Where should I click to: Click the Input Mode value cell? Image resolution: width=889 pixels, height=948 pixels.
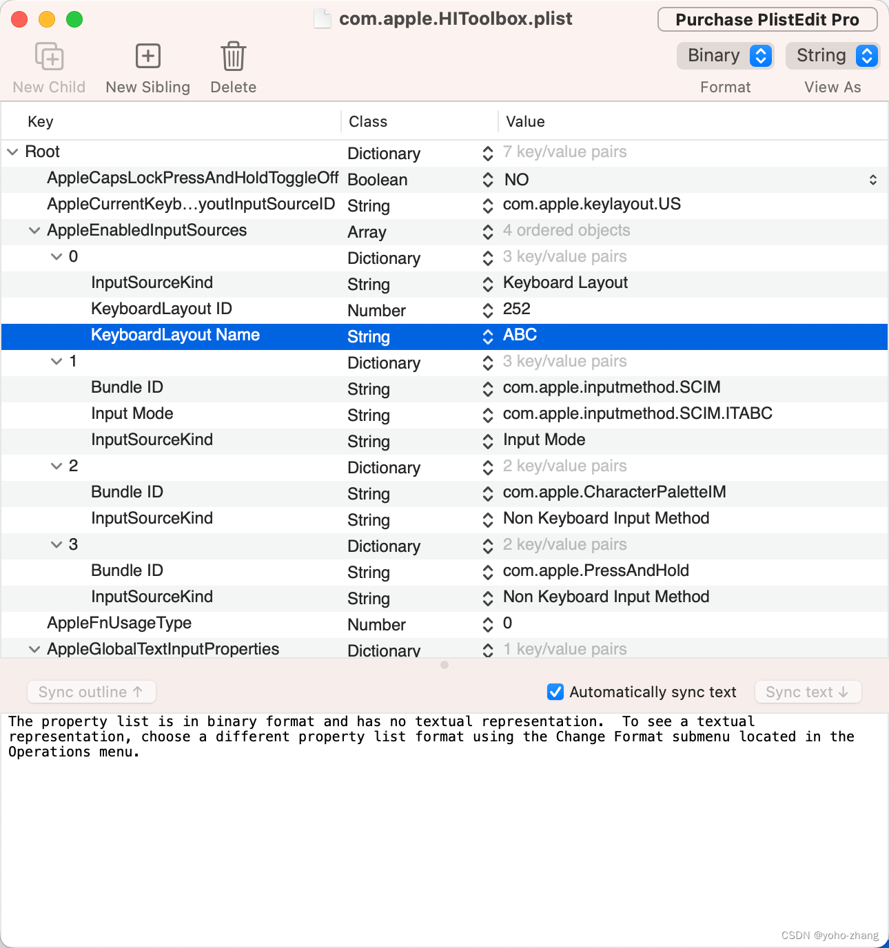544,440
